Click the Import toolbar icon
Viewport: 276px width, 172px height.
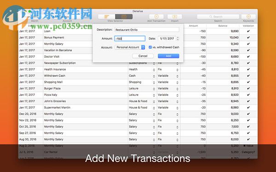tap(175, 17)
